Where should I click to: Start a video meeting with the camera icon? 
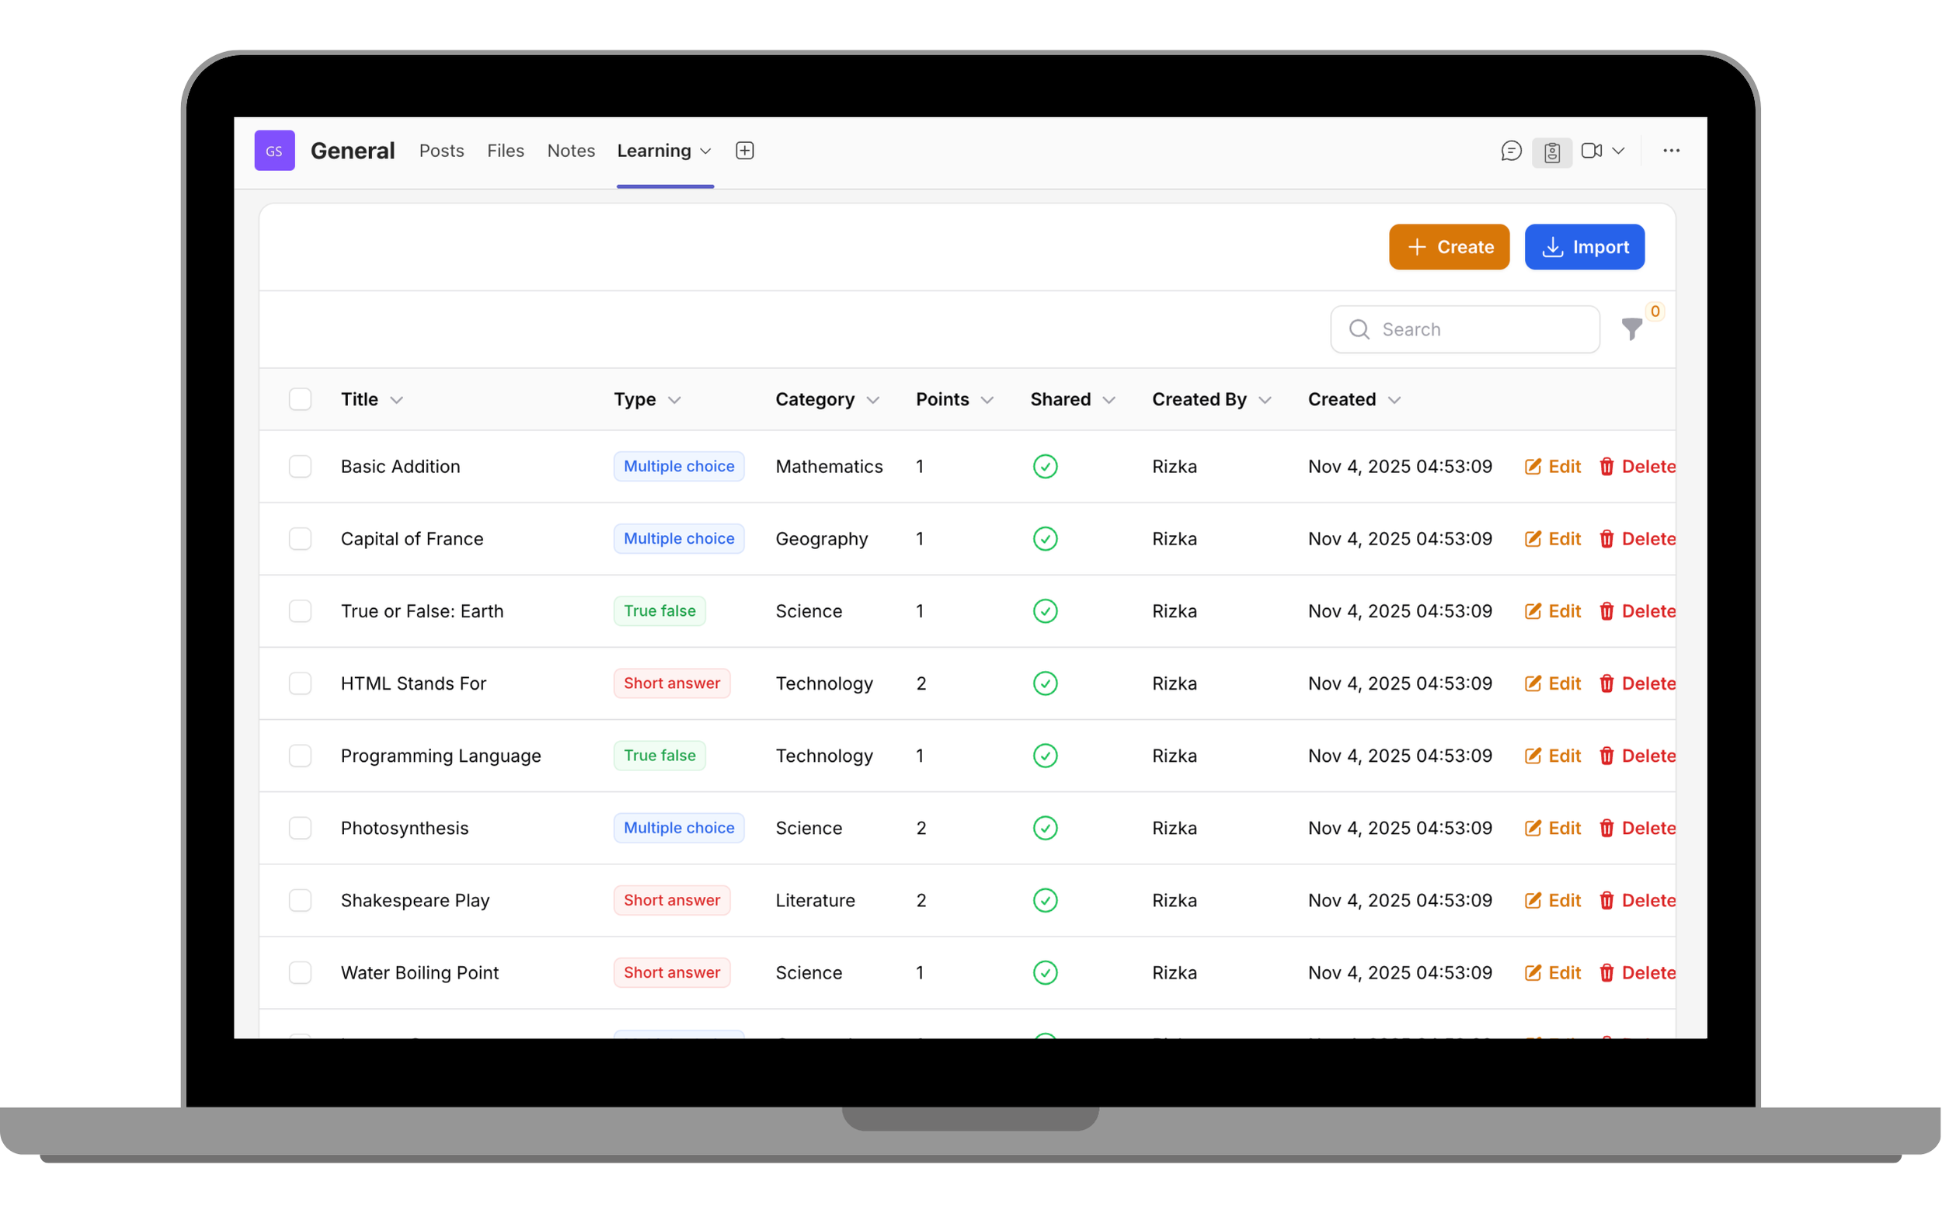1592,151
